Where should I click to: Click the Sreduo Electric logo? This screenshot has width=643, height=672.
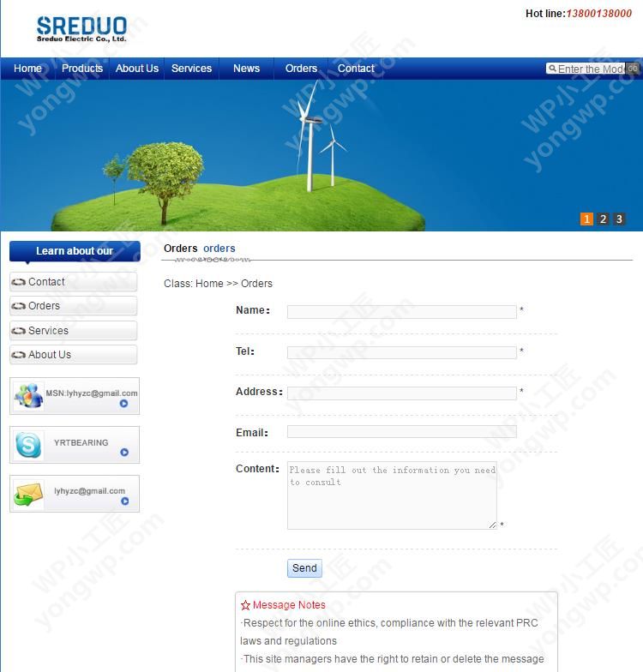81,29
